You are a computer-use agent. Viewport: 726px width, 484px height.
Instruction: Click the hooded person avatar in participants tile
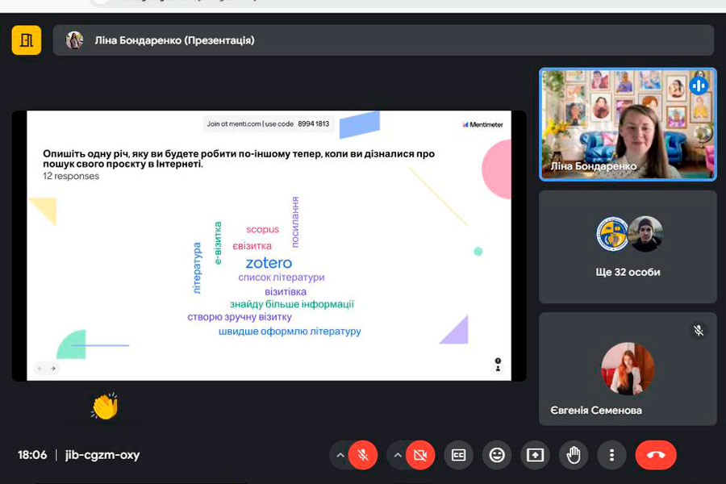645,234
